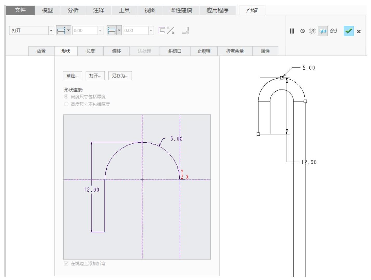371x280 pixels.
Task: Switch to the 模型 ribbon tab
Action: tap(47, 10)
